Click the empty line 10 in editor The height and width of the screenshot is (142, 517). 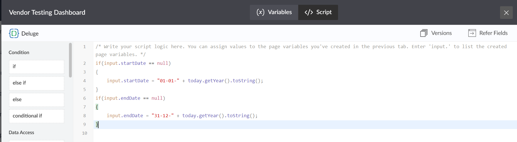pyautogui.click(x=305, y=133)
